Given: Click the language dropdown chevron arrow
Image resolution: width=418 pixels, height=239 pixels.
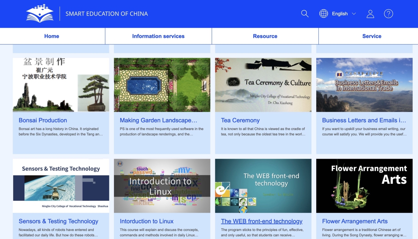Looking at the screenshot, I should pyautogui.click(x=354, y=14).
